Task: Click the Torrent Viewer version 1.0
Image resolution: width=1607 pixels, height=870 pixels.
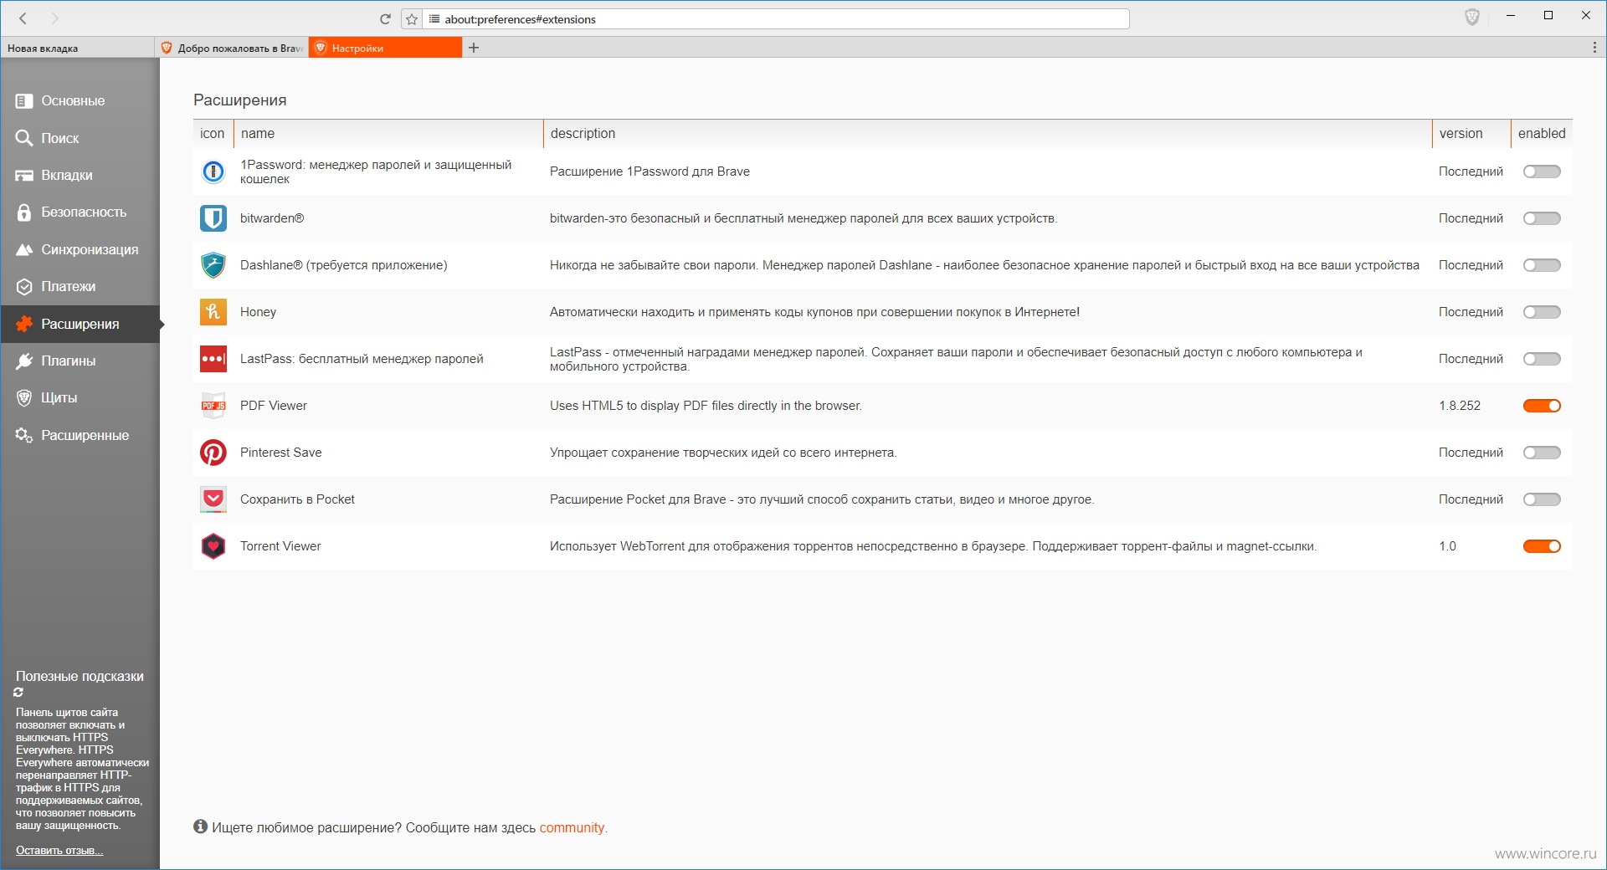Action: coord(1447,546)
